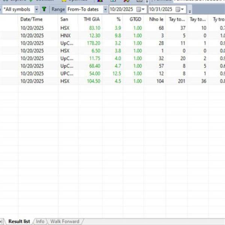Switch to the Walk Forward tab
The width and height of the screenshot is (225, 225).
[65, 221]
